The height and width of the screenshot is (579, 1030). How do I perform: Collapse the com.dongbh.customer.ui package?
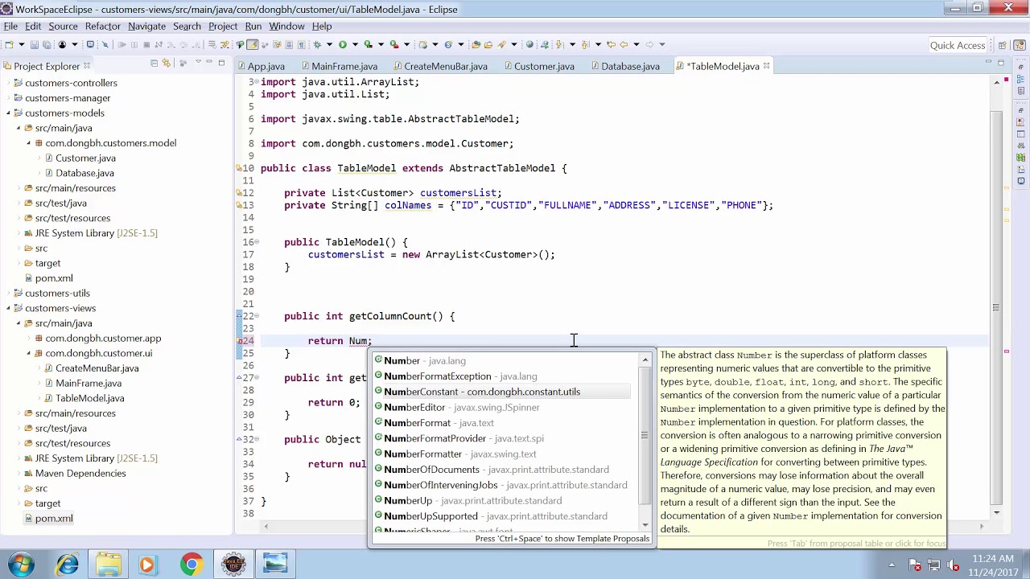click(28, 353)
